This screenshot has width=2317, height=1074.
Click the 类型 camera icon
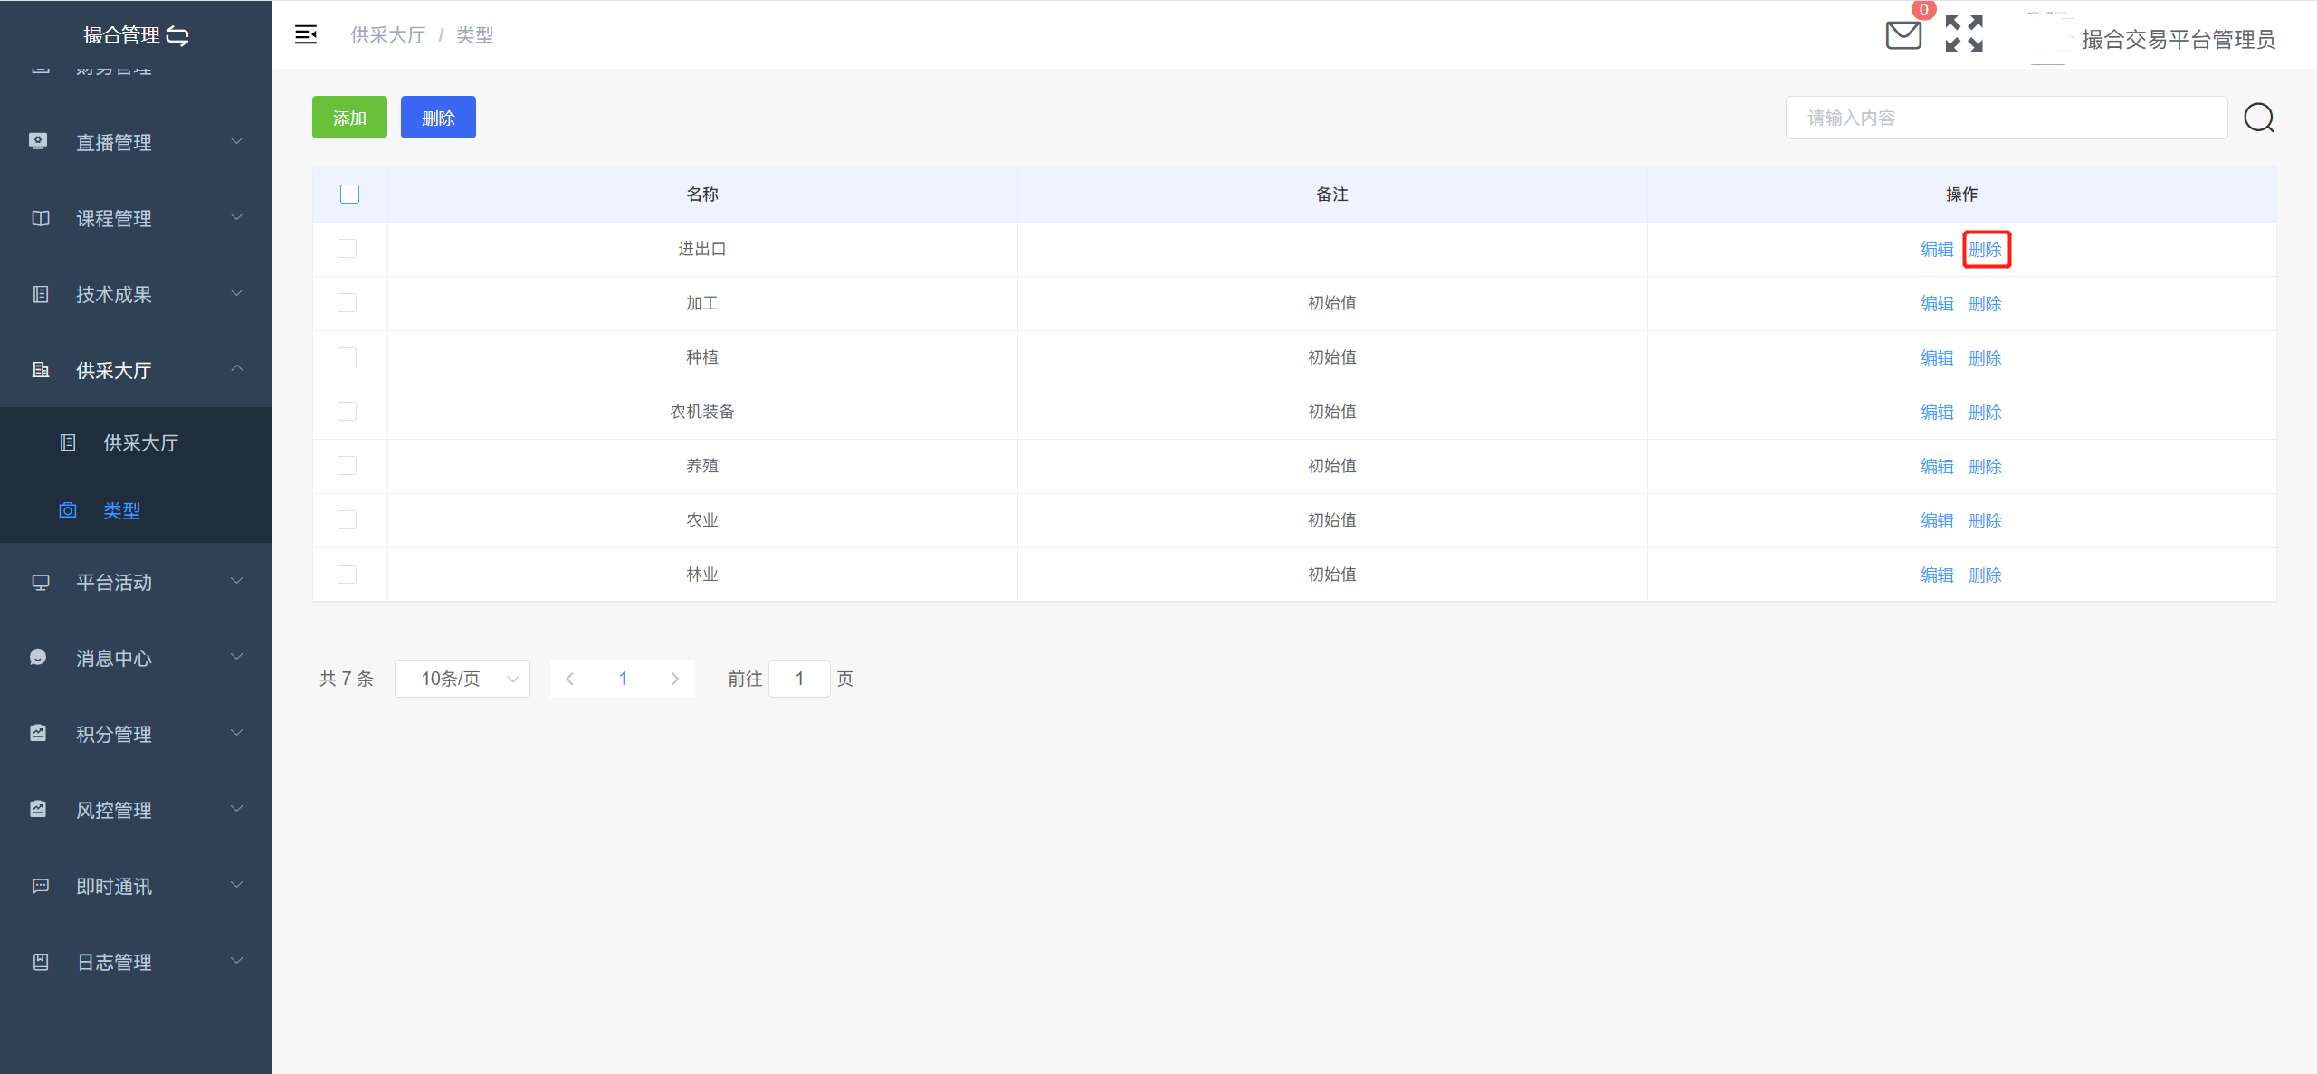coord(68,510)
